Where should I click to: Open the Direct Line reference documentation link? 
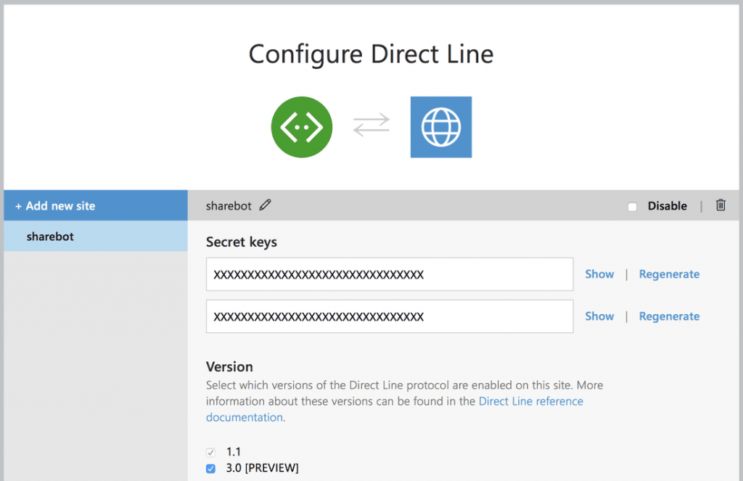(x=530, y=400)
